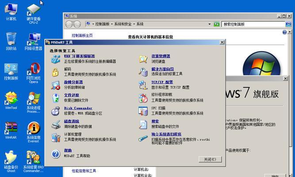Image resolution: width=295 pixels, height=177 pixels.
Task: Select the 网络设置器 desktop icon
Action: (34, 41)
